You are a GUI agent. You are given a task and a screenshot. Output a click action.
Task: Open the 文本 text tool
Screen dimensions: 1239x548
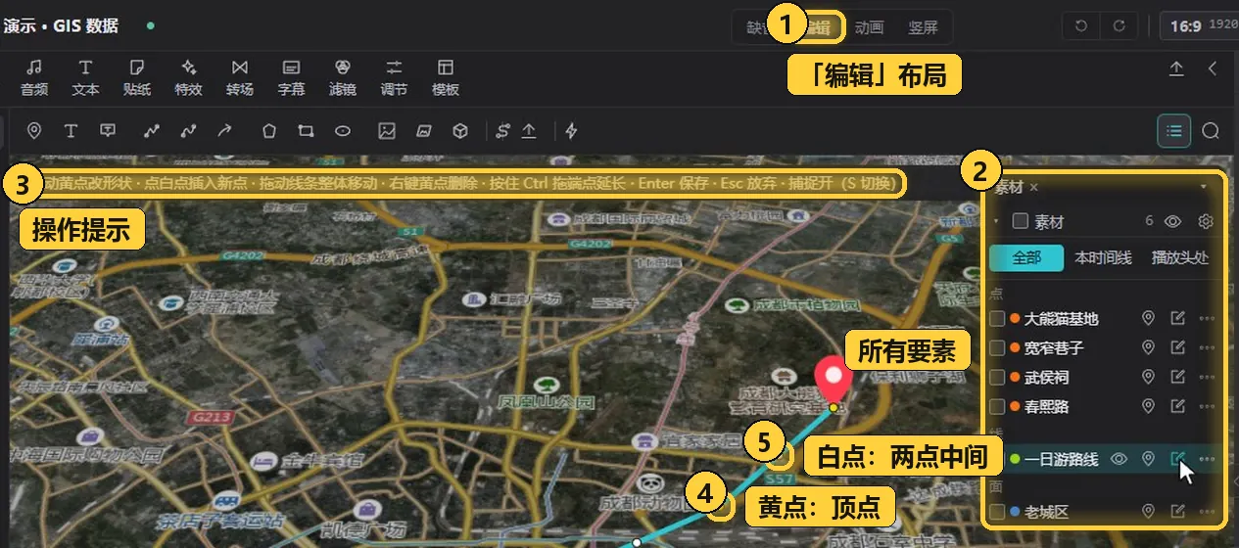click(x=85, y=77)
